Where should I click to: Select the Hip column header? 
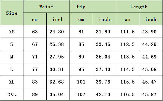[x=93, y=7]
